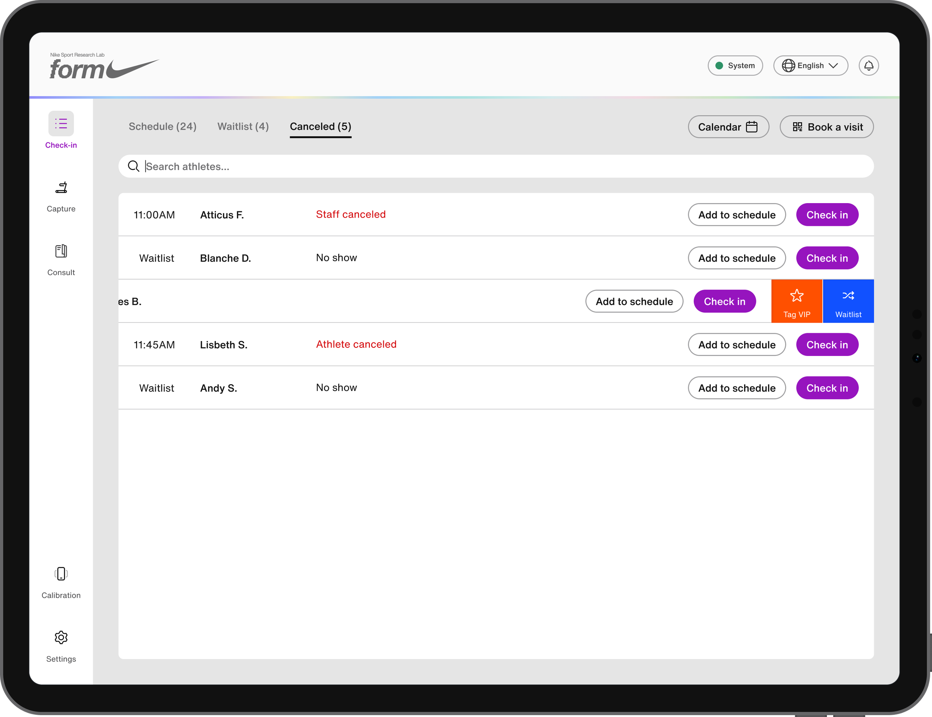Click Blanche D.'s No show status

336,258
